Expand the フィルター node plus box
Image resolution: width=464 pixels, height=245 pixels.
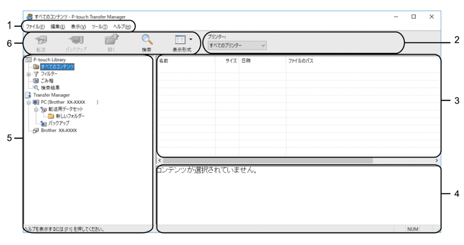click(29, 74)
